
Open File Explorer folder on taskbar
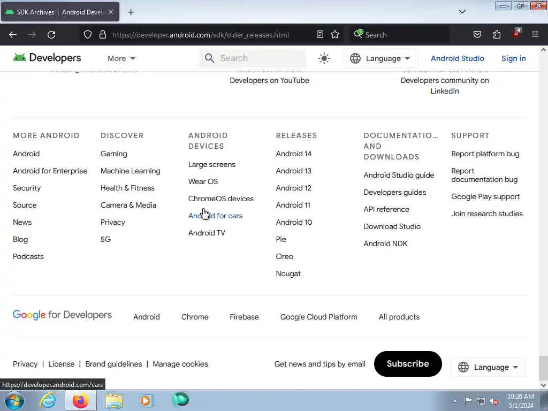coord(114,401)
